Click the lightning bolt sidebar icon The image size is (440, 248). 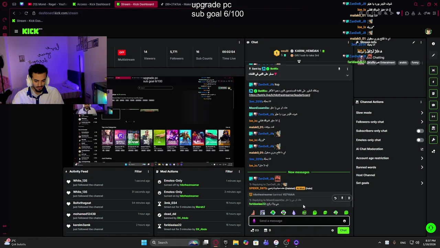click(433, 82)
